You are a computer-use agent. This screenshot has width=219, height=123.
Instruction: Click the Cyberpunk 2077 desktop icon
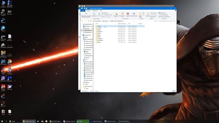point(3,54)
